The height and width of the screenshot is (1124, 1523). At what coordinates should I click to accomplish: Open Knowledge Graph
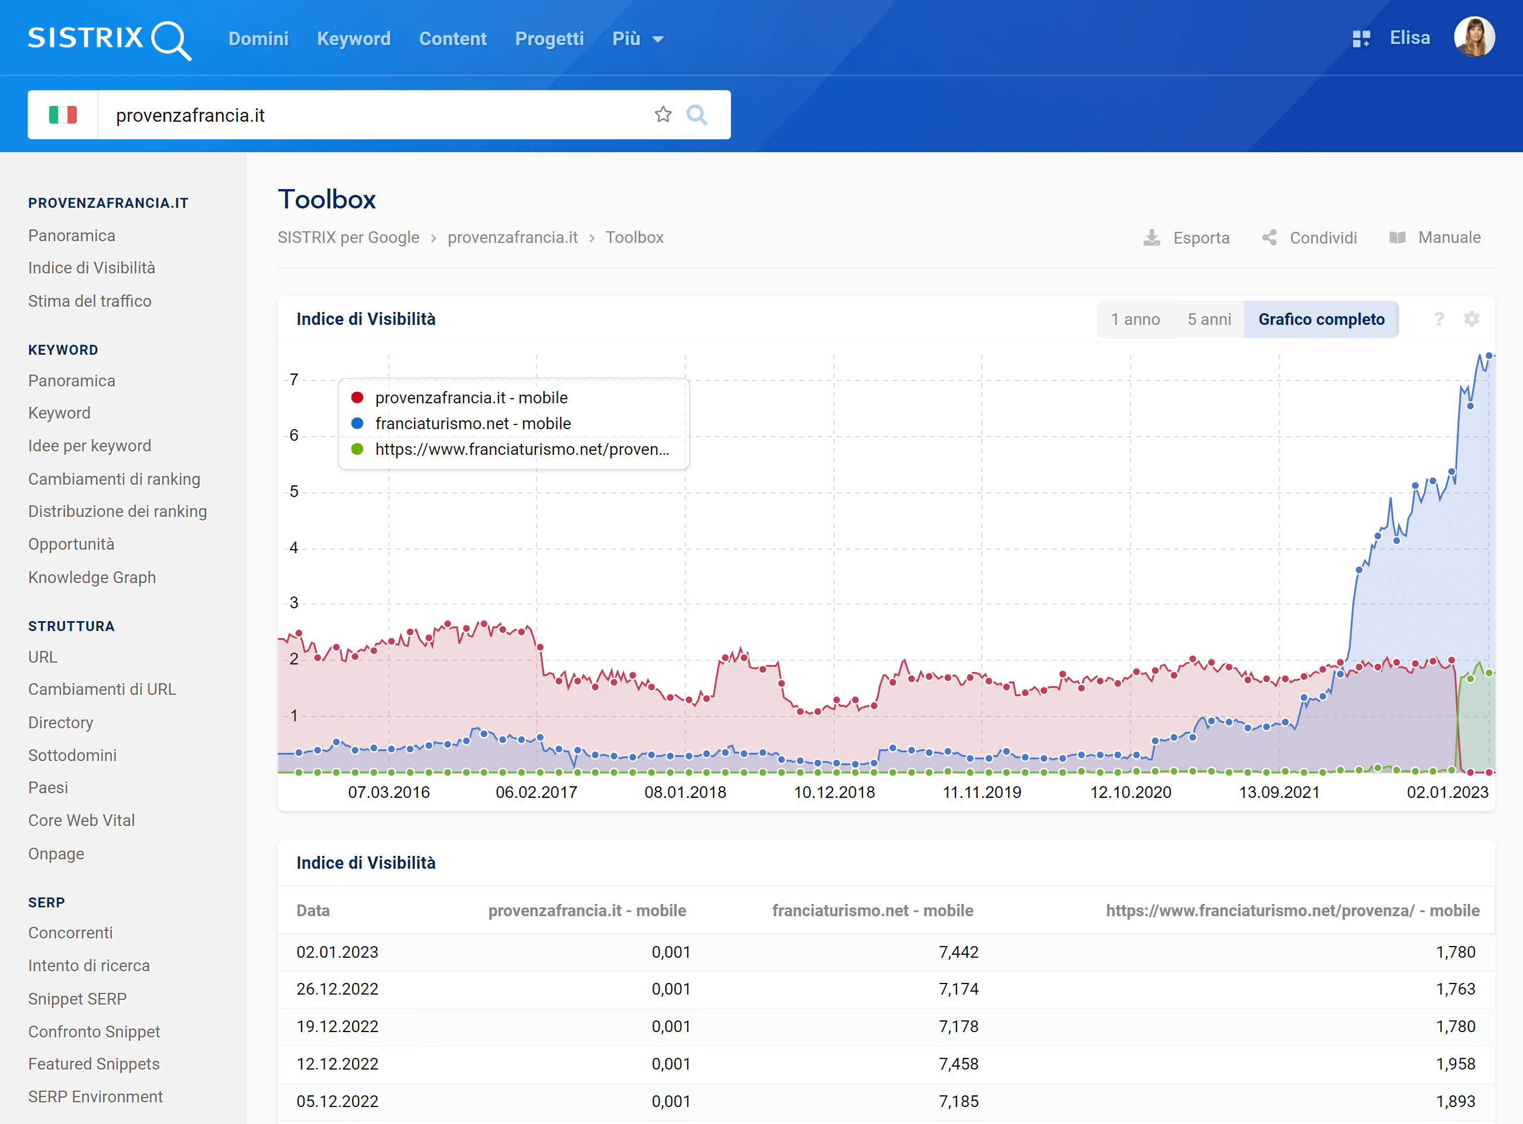pos(92,578)
